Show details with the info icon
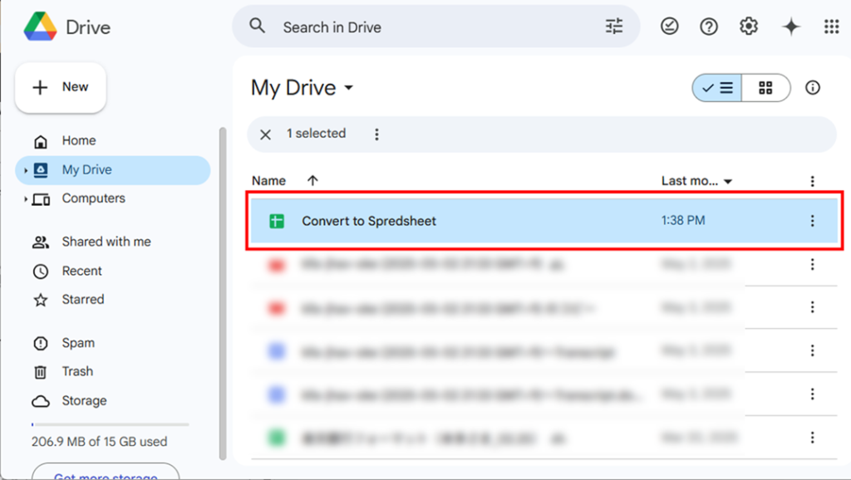 (812, 87)
